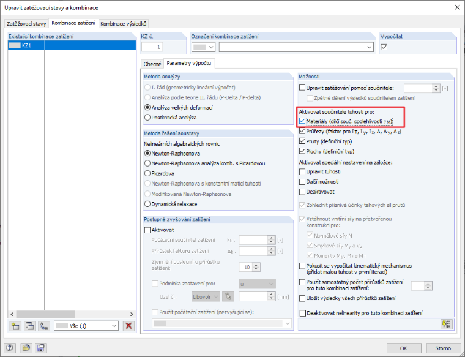The width and height of the screenshot is (465, 357).
Task: Click node pick icon next to Uzel č.
Action: (228, 296)
